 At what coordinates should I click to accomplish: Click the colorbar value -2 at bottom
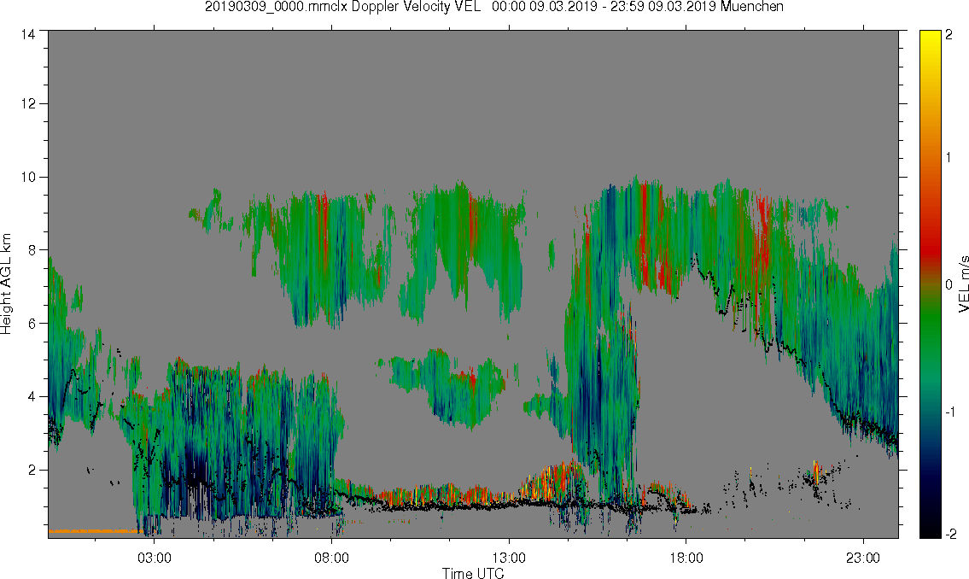(949, 533)
